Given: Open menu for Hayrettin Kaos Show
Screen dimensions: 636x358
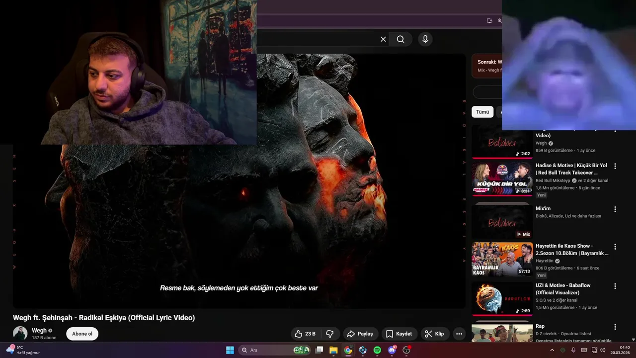Looking at the screenshot, I should point(615,247).
